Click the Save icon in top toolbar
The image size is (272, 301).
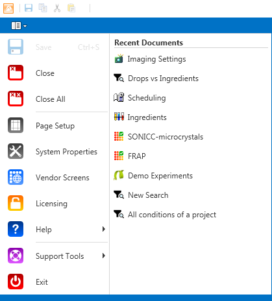point(29,8)
